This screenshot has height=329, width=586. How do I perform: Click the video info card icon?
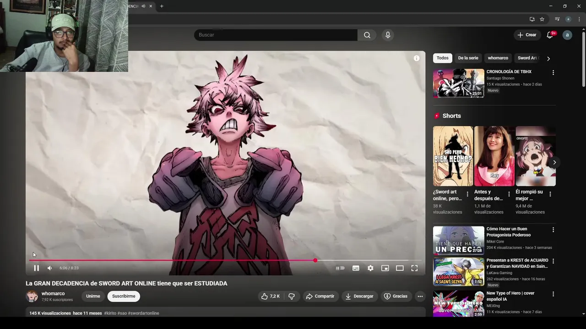[416, 58]
